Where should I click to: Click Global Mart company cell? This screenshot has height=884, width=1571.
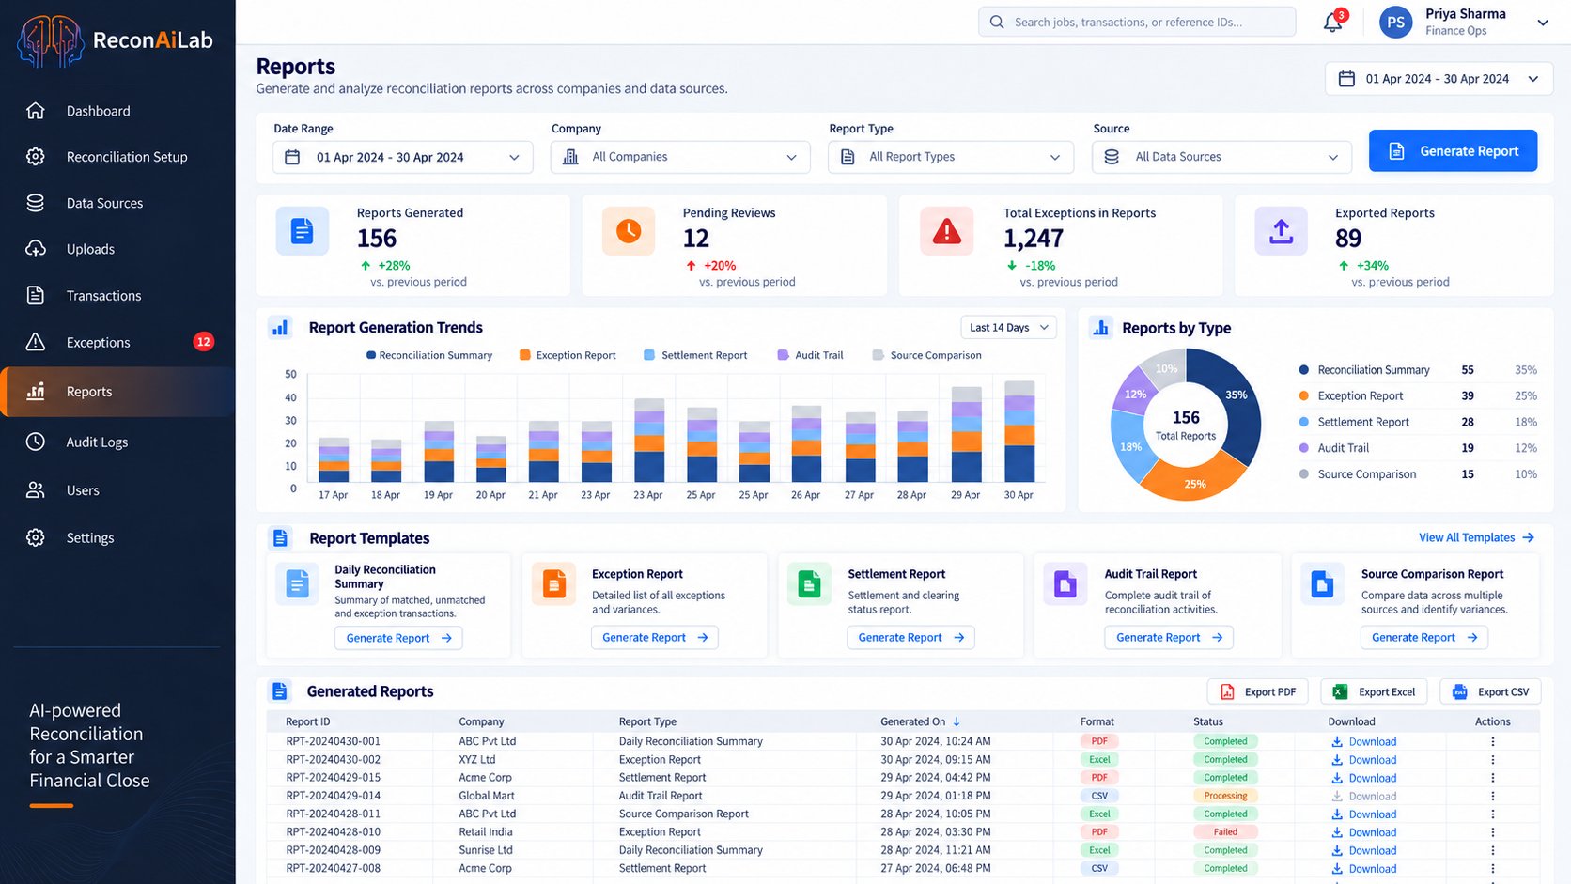coord(487,796)
